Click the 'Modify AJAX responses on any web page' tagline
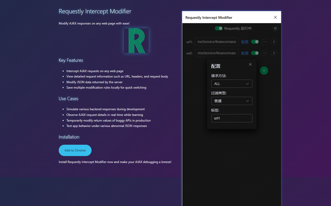Image resolution: width=331 pixels, height=206 pixels. tap(94, 23)
